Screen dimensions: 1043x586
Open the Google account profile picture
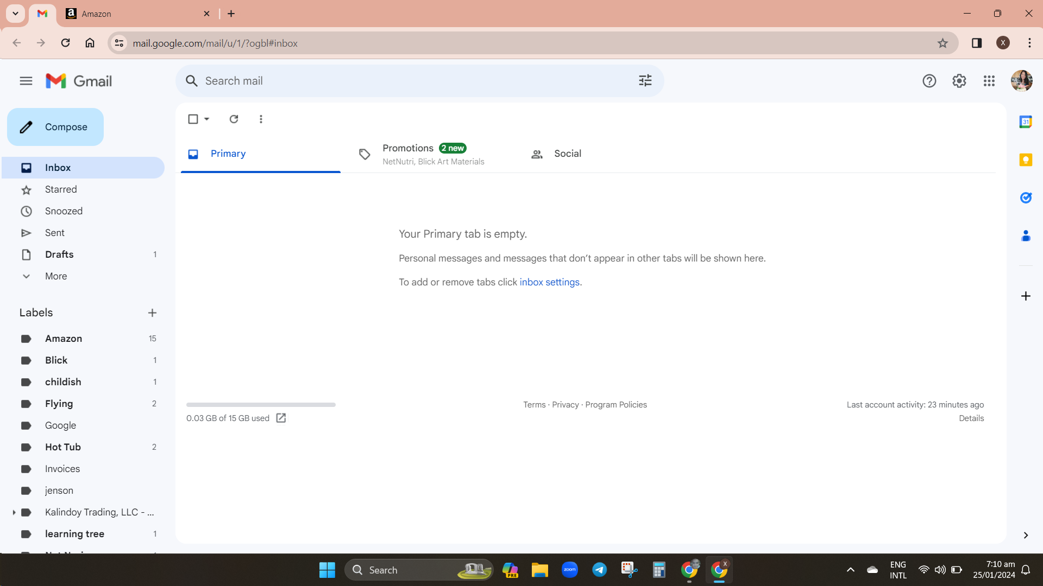click(1021, 81)
